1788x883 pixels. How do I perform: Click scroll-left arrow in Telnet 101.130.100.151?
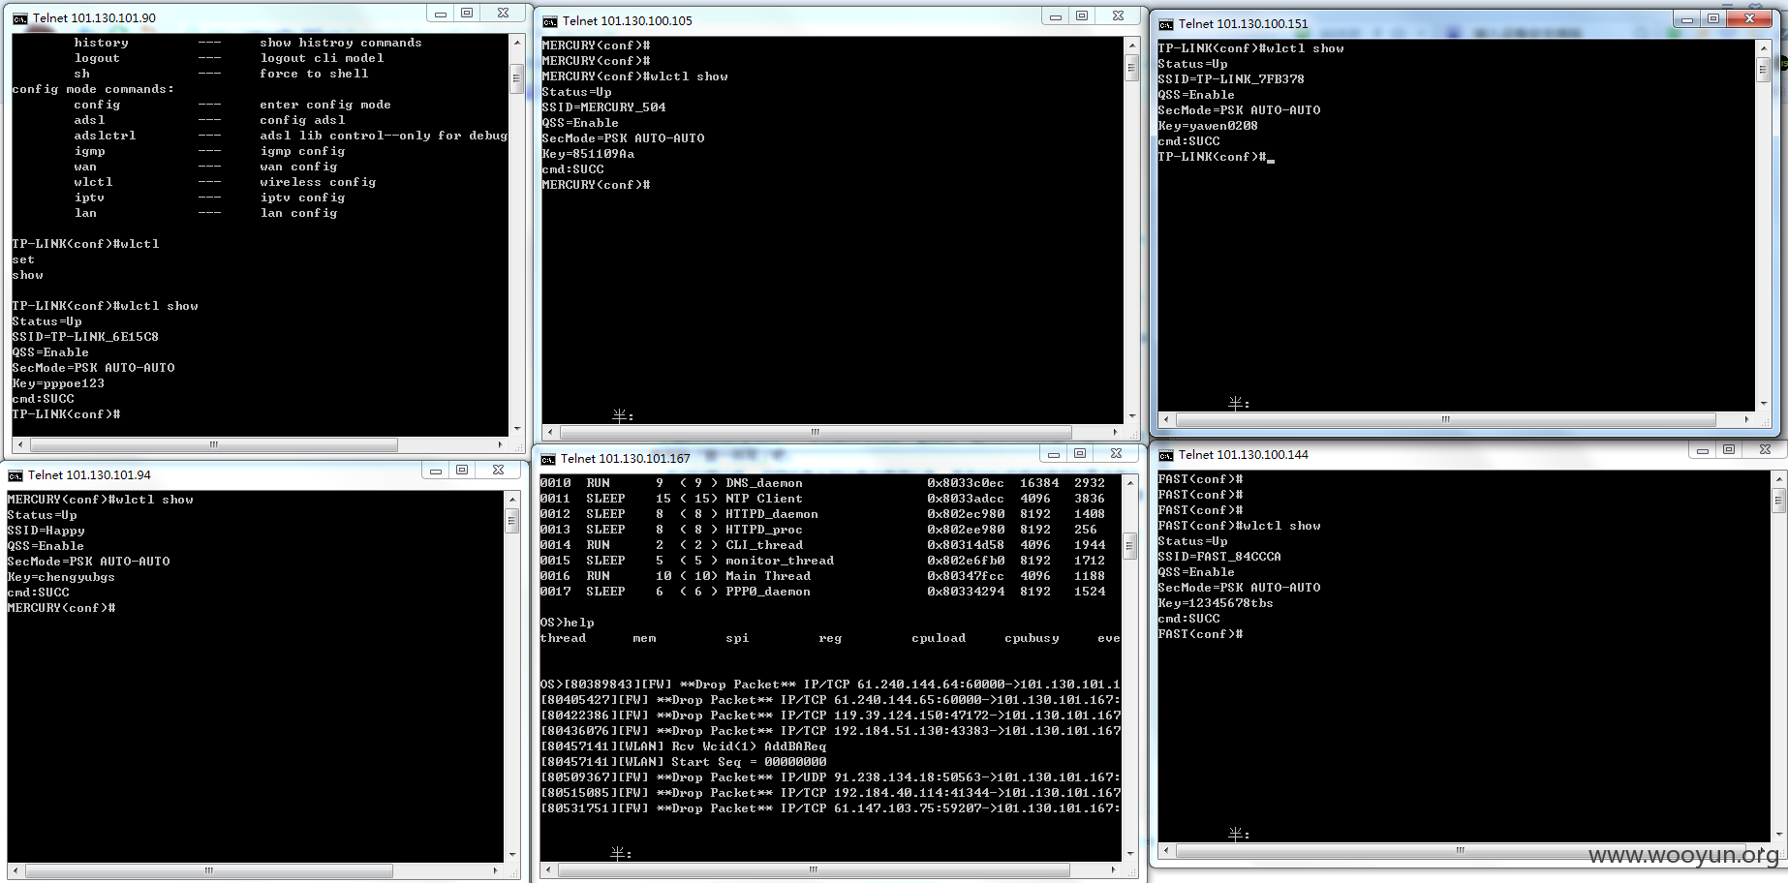click(x=1166, y=419)
